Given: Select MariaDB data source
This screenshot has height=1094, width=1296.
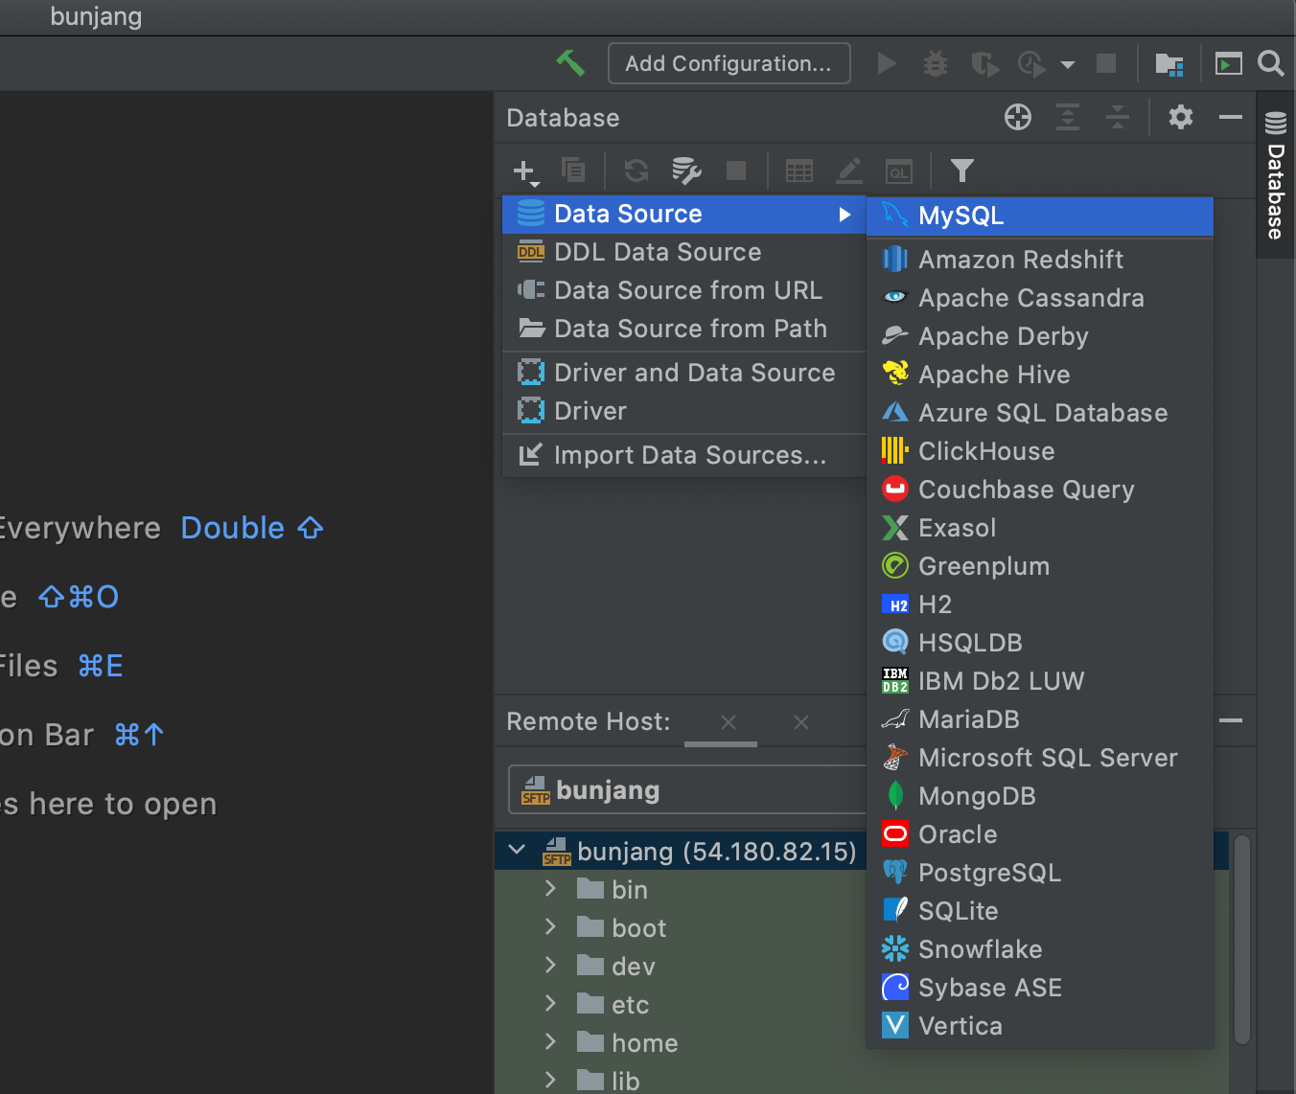Looking at the screenshot, I should click(x=1040, y=719).
